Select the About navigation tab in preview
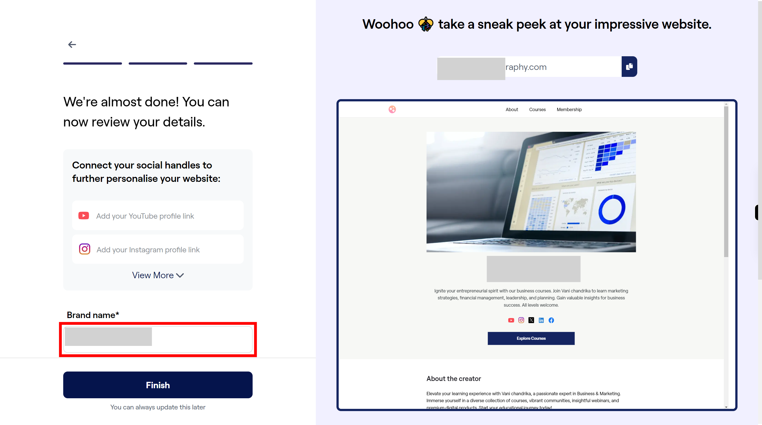The image size is (762, 425). (511, 109)
